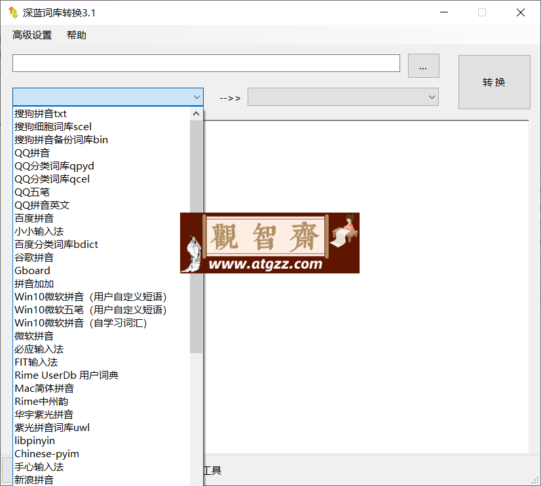
Task: Choose Gboard option
Action: click(102, 271)
